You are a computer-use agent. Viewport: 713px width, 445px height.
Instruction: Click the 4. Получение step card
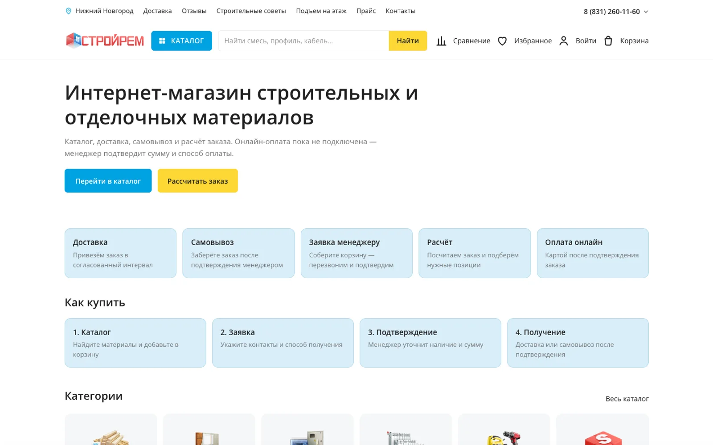click(x=578, y=343)
